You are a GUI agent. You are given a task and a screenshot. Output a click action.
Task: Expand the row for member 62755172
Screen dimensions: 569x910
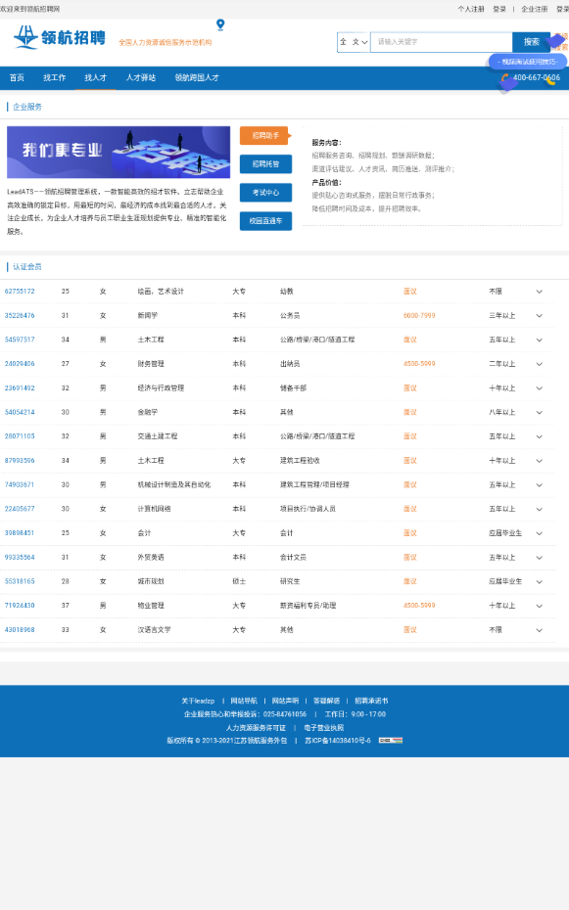pos(540,292)
